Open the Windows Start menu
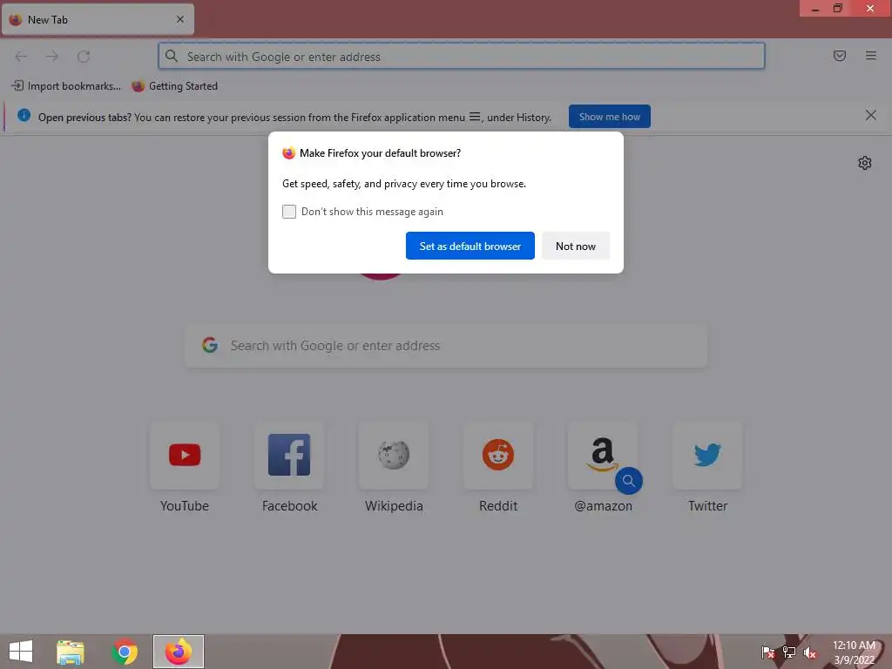This screenshot has height=669, width=892. (21, 652)
